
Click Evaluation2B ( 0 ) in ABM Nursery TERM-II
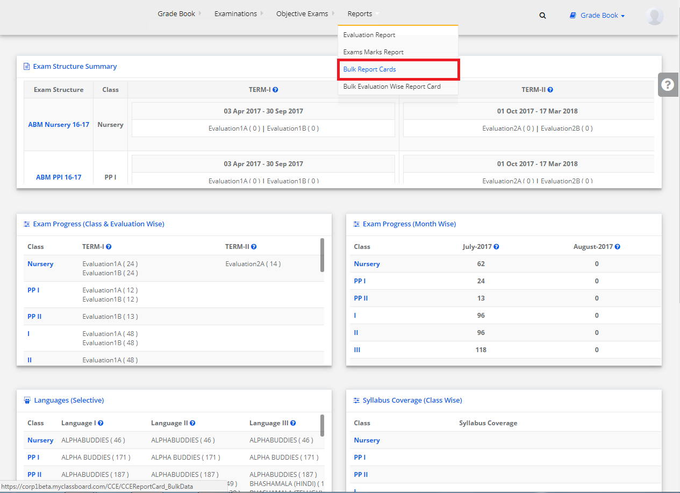tap(567, 128)
